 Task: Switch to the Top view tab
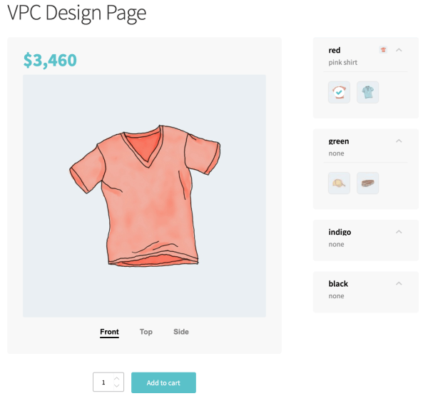point(146,332)
